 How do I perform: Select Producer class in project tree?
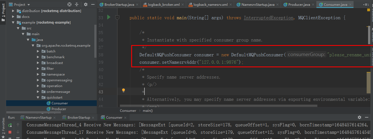point(59,109)
